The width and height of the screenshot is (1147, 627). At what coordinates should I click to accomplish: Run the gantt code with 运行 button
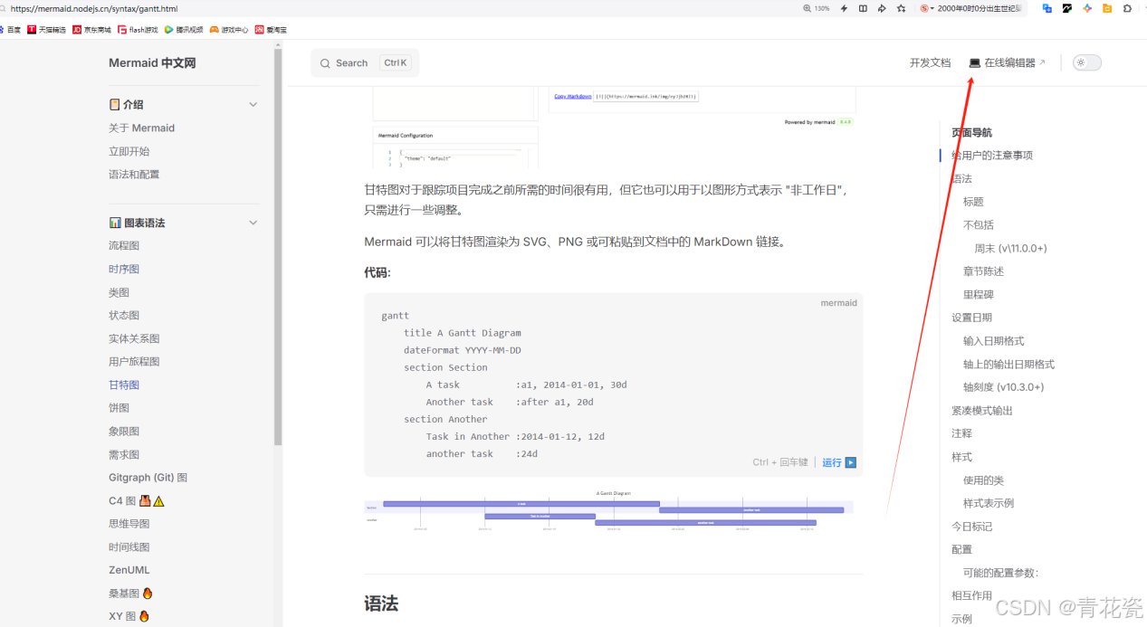point(839,462)
